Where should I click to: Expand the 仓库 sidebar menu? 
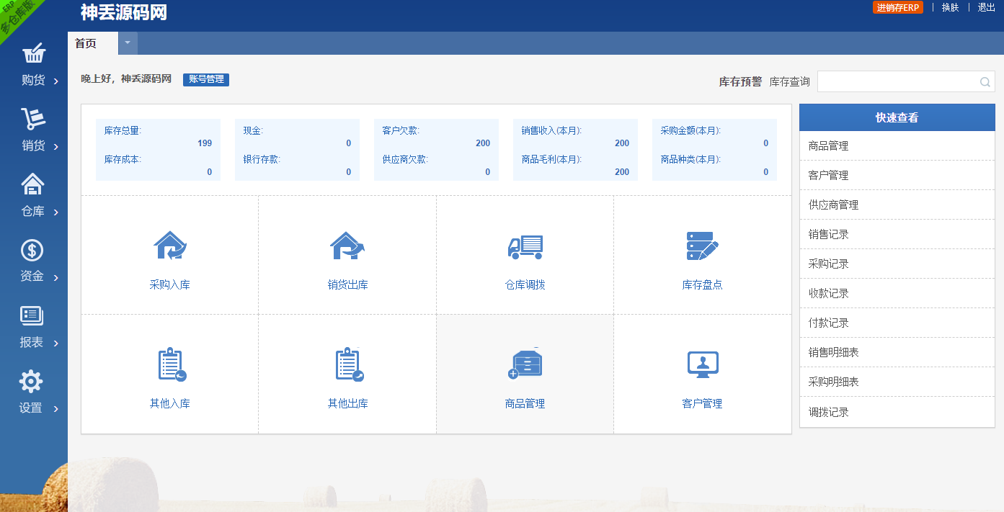[33, 197]
